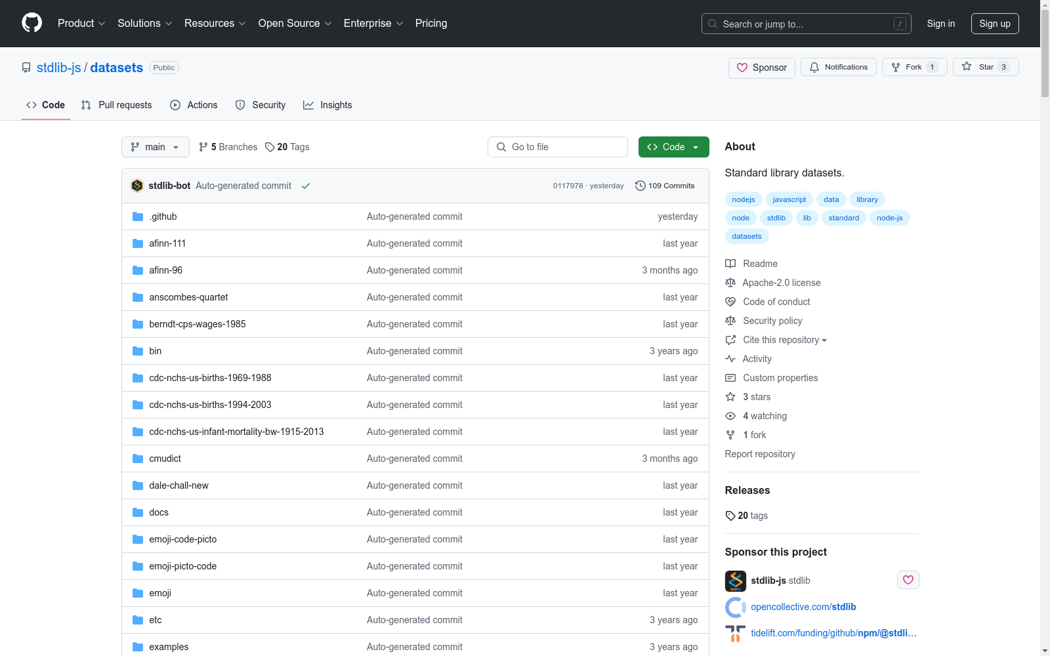Open cdc-nchs-us-infant-mortality-bw-1915-2013 folder name
Screen dimensions: 1050x656
[236, 432]
